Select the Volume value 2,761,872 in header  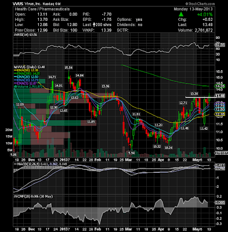tap(204, 30)
